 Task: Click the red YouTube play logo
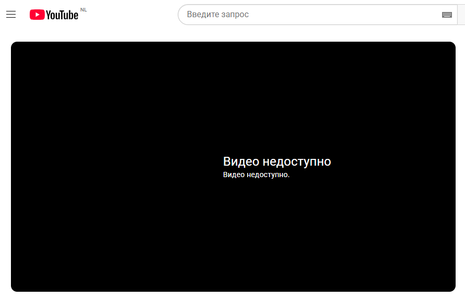[x=36, y=15]
